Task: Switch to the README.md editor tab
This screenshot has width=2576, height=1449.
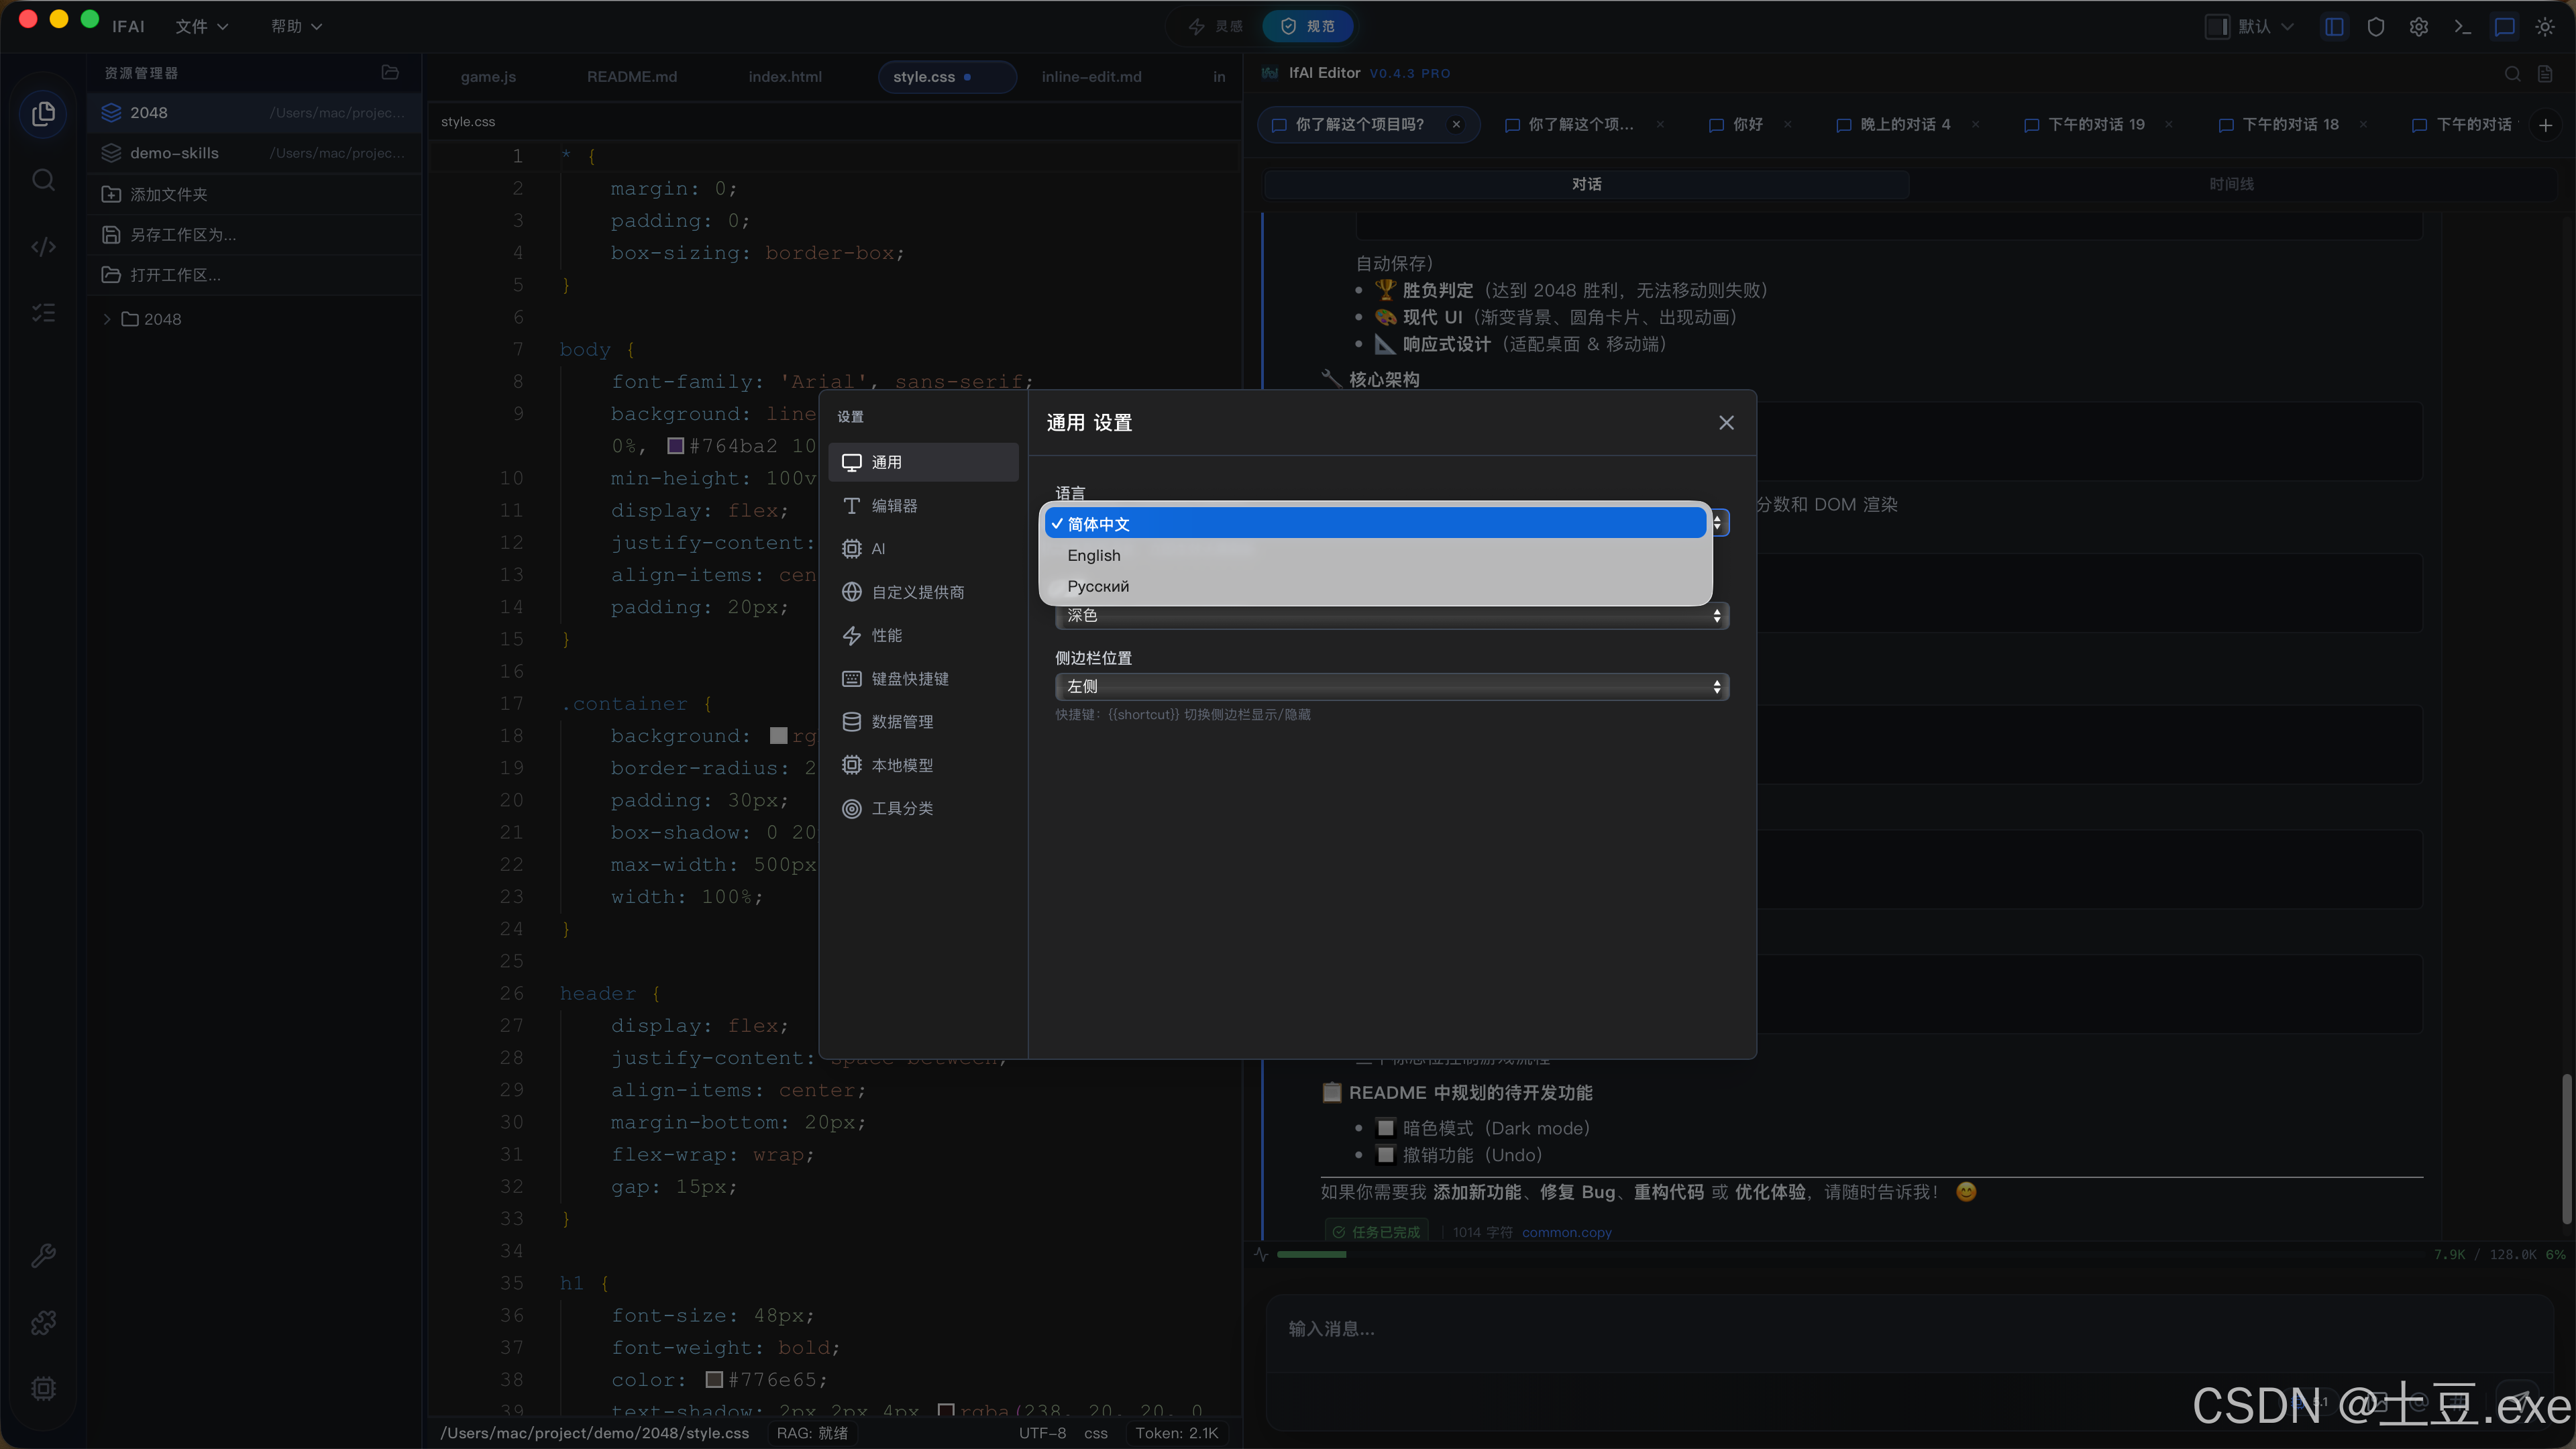Action: 632,77
